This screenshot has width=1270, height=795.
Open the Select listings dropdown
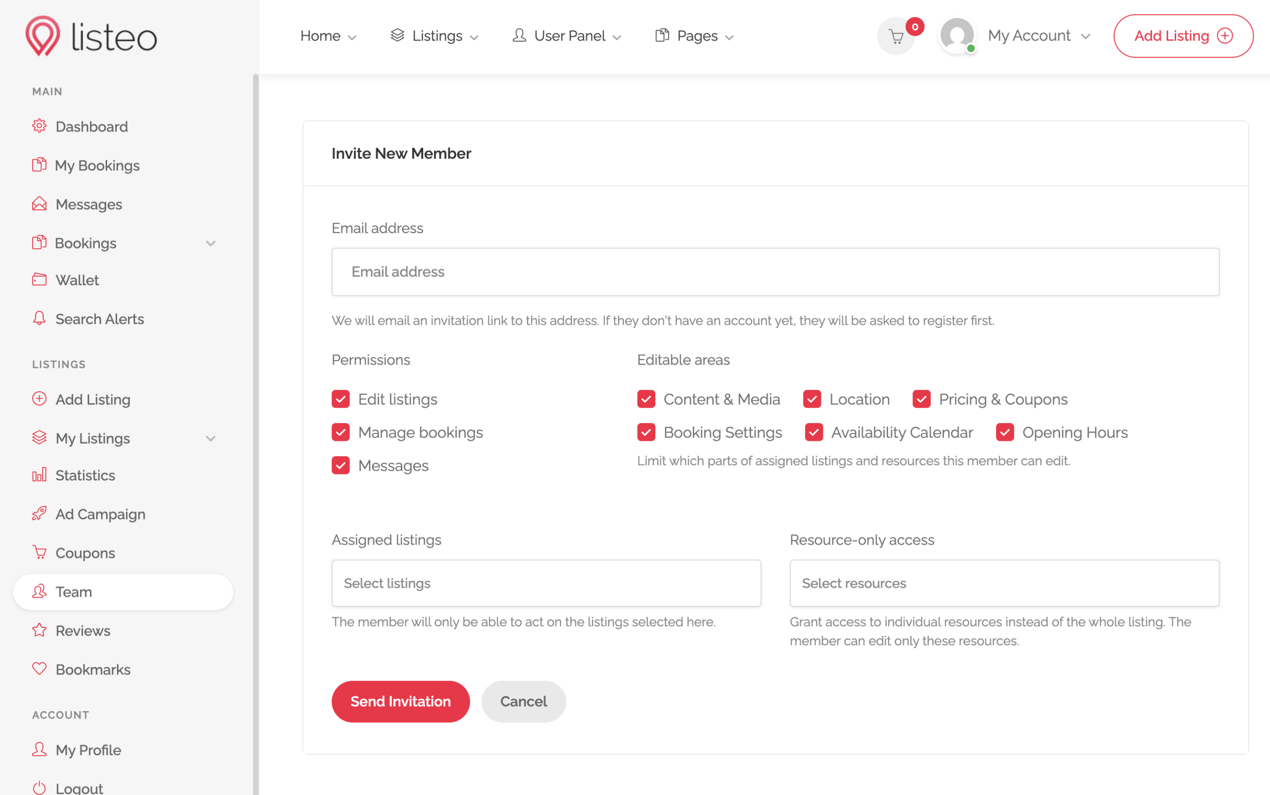(546, 583)
